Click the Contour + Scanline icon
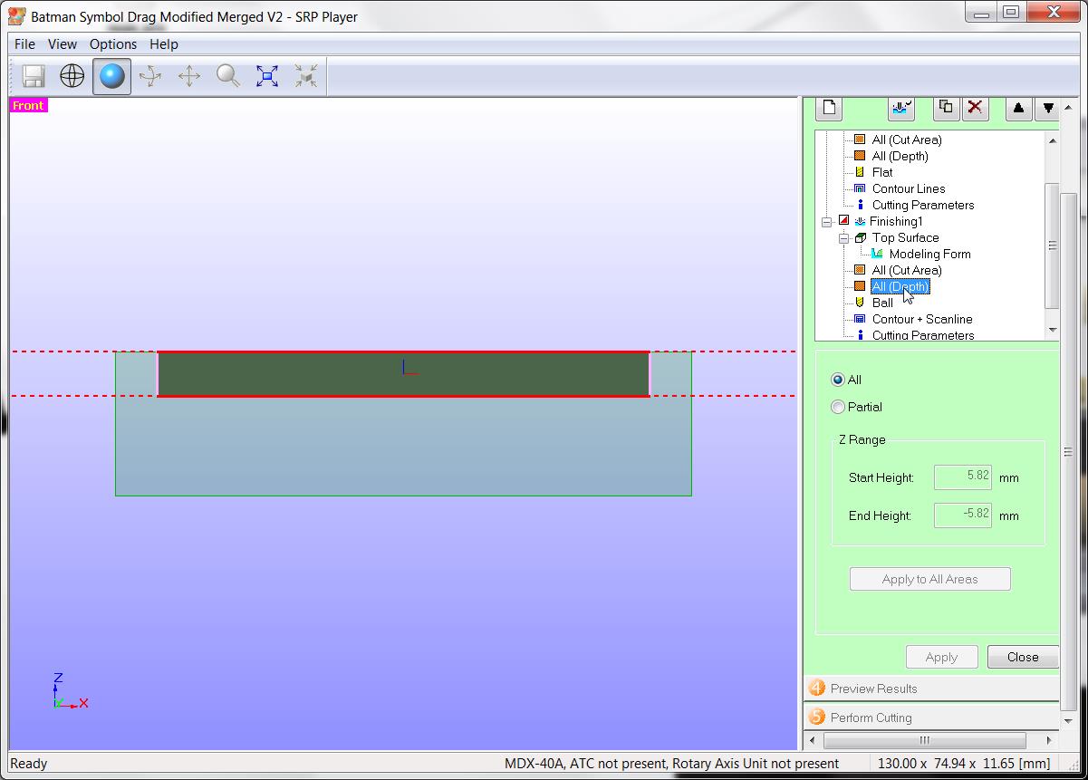 coord(860,319)
